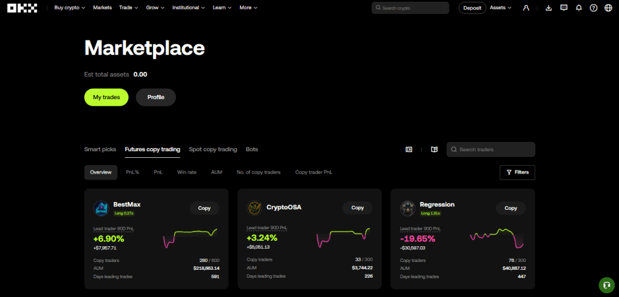Sort traders by Win rate

point(187,172)
